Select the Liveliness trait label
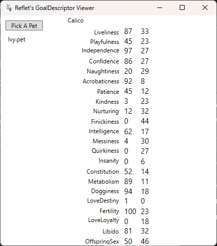The height and width of the screenshot is (246, 217). 107,32
